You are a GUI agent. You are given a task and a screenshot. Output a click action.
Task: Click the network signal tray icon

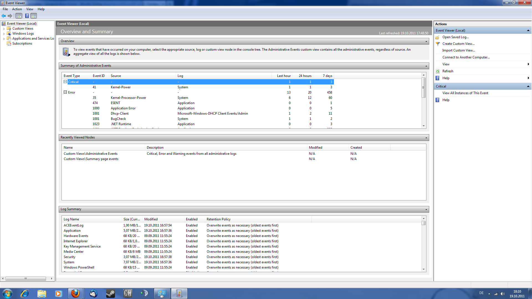[496, 294]
